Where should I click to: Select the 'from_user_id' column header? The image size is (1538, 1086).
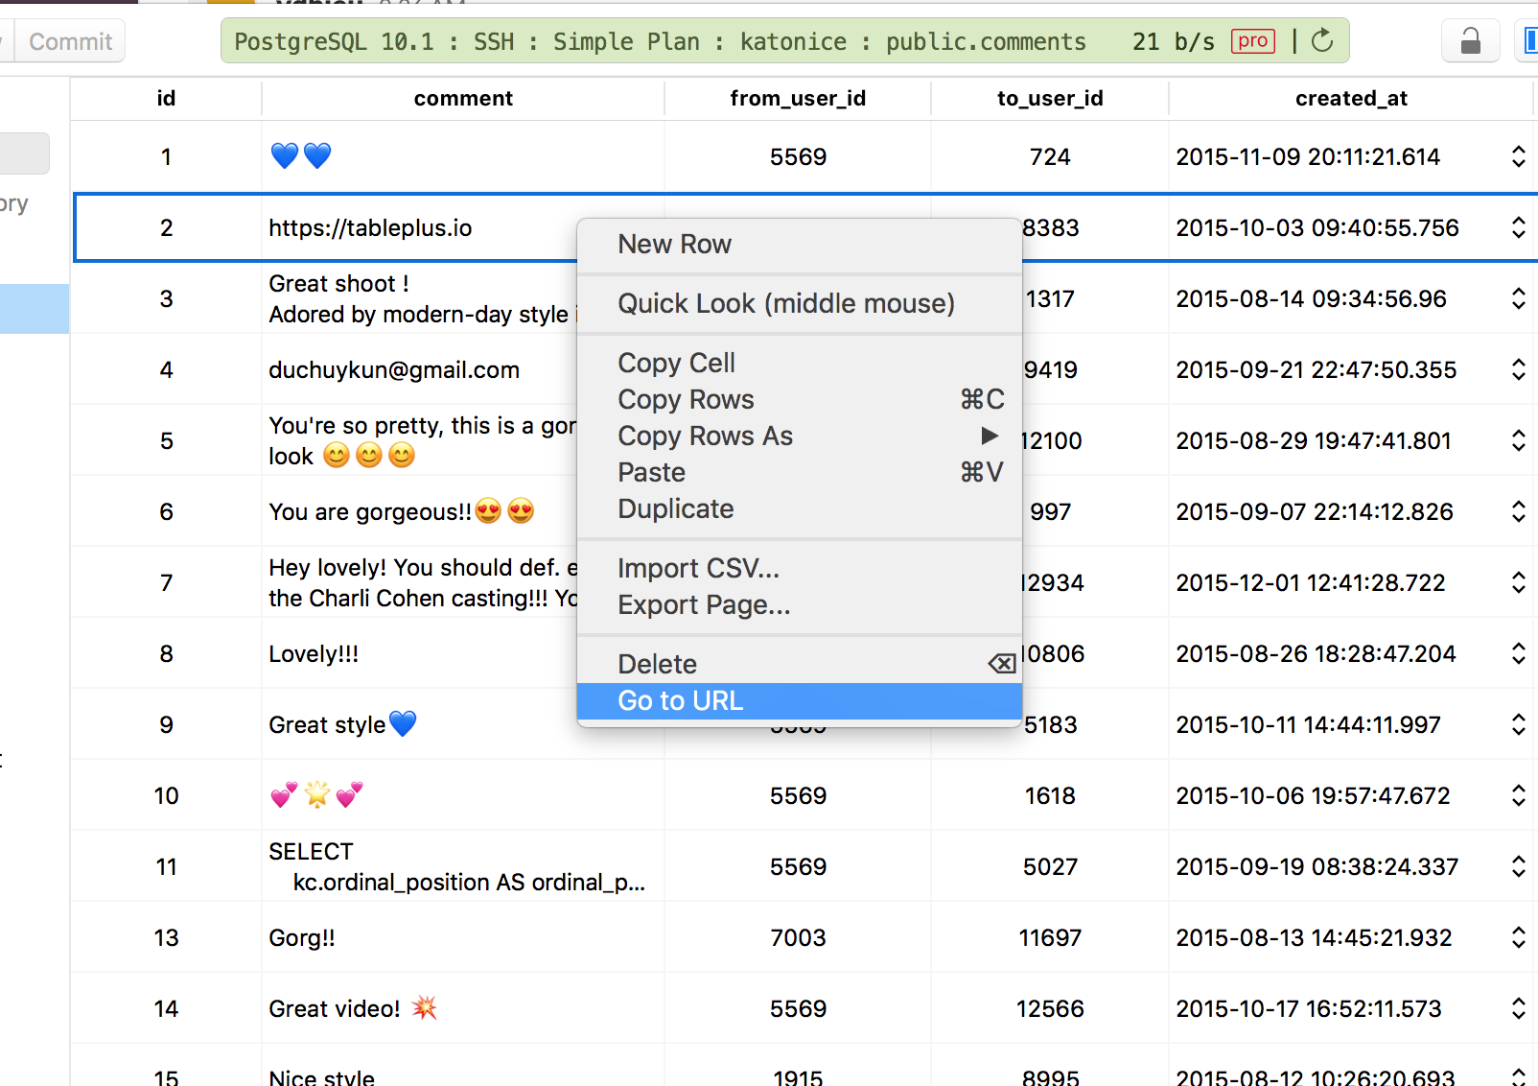point(797,98)
